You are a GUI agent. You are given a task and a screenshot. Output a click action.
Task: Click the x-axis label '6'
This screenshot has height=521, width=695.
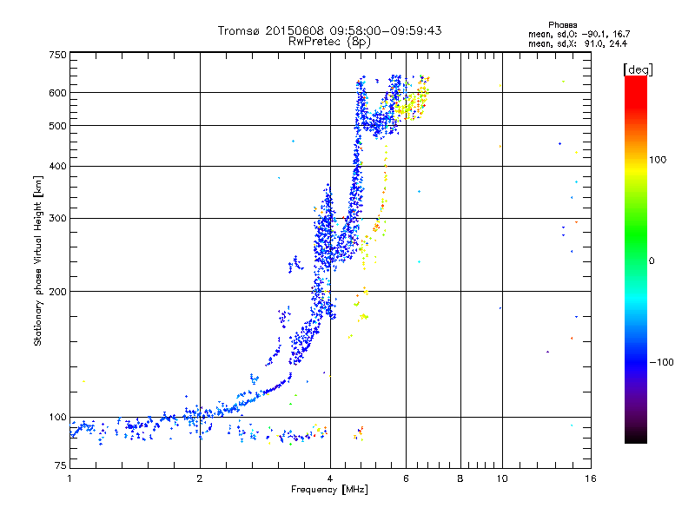coord(406,478)
